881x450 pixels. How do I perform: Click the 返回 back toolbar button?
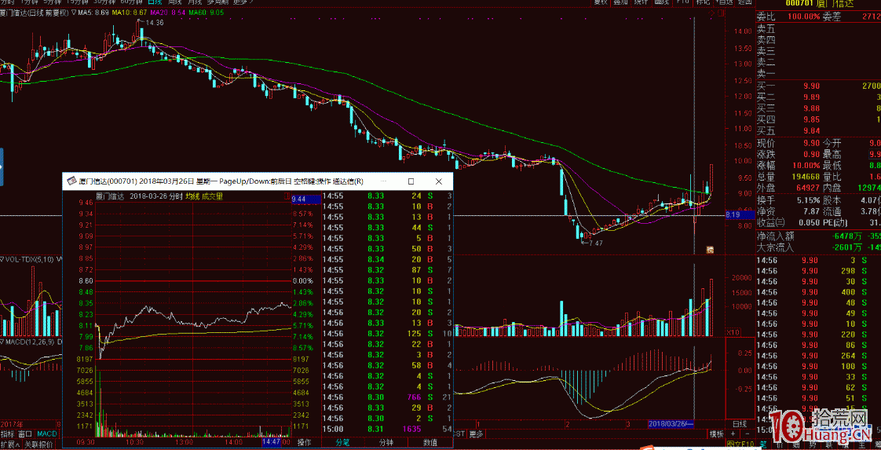(x=745, y=2)
